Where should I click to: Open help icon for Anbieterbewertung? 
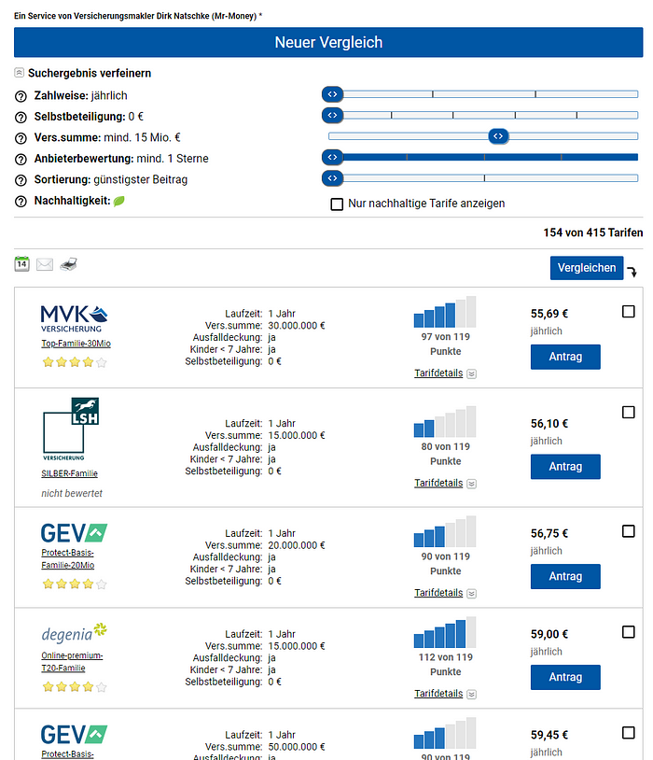click(x=21, y=159)
